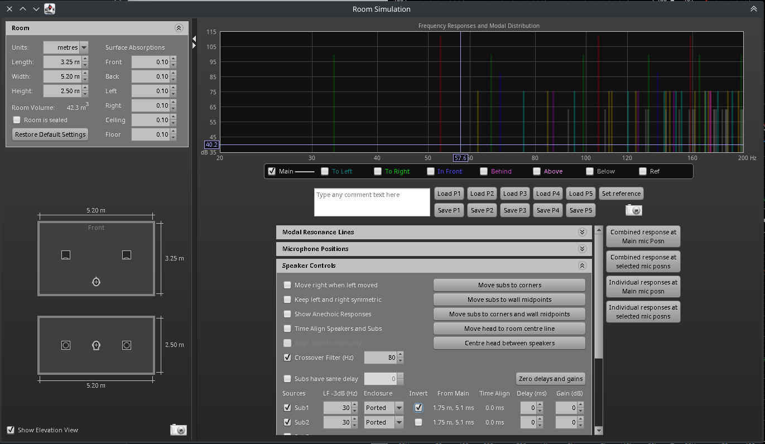The width and height of the screenshot is (765, 444).
Task: Expand the Modal Resonance Lines section
Action: 583,232
